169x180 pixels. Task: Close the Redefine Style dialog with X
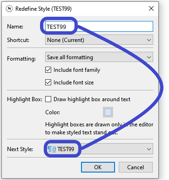151,8
